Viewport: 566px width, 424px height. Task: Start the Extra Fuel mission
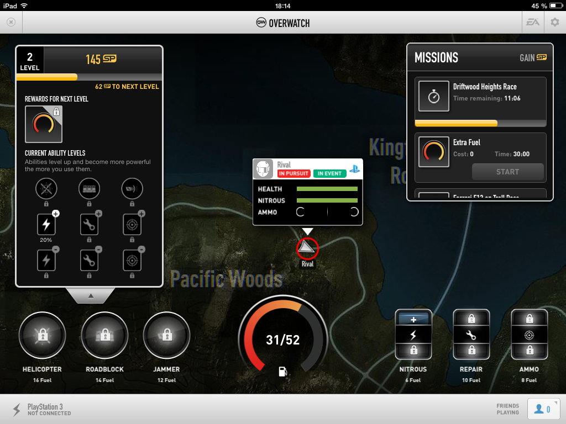[x=507, y=172]
